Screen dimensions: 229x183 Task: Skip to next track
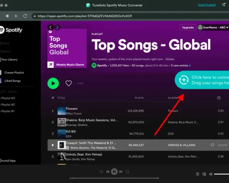121,172
